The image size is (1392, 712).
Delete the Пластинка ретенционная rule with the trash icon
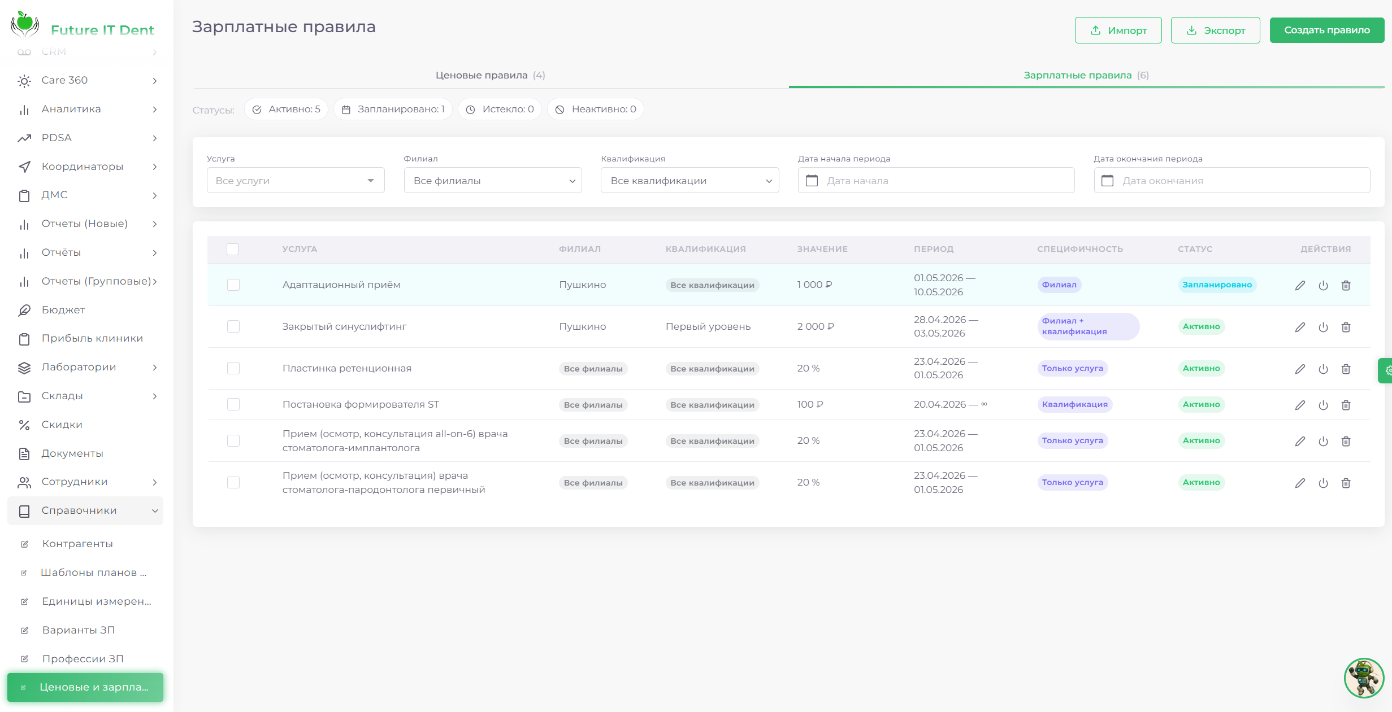pos(1346,369)
